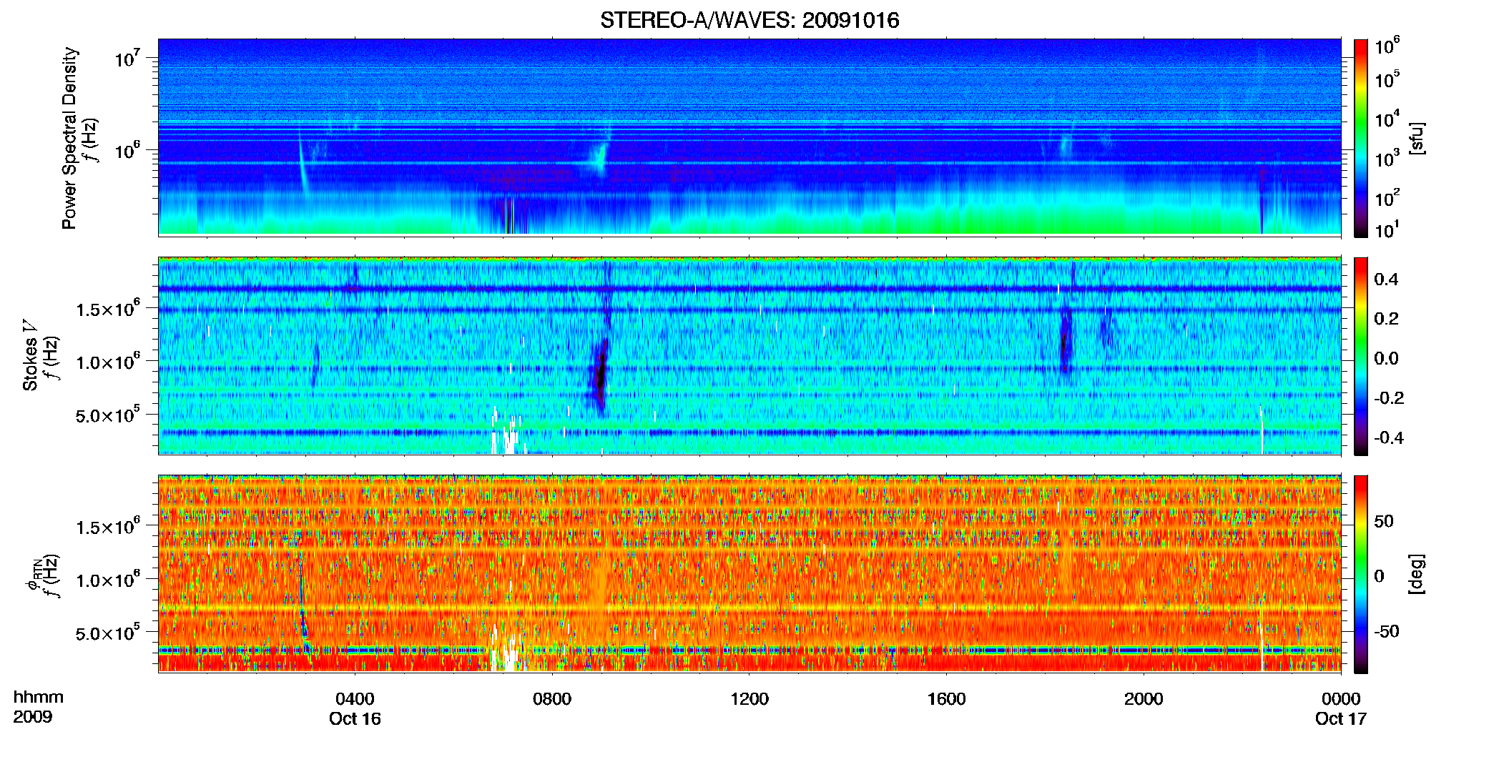The width and height of the screenshot is (1499, 772).
Task: Click the 0 label on degrees colorbar
Action: click(x=1379, y=576)
